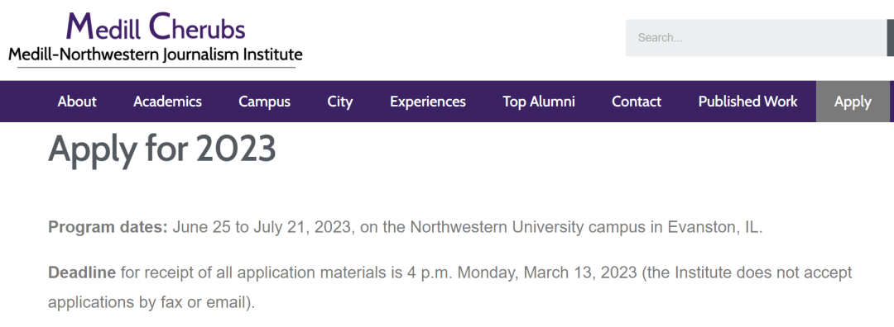The width and height of the screenshot is (894, 327).
Task: Click the Evanston, IL campus text
Action: click(x=715, y=227)
